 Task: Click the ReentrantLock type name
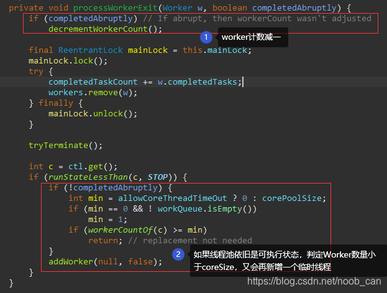click(x=90, y=50)
